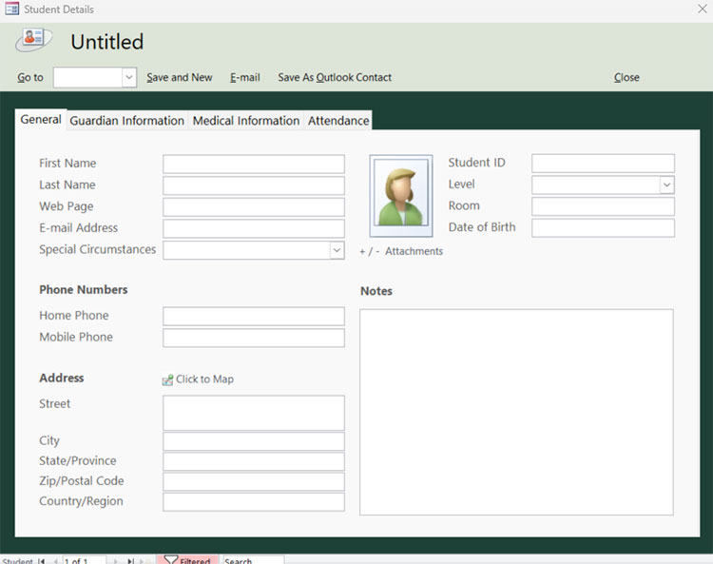The height and width of the screenshot is (564, 713).
Task: Focus the Room field
Action: pyautogui.click(x=603, y=206)
